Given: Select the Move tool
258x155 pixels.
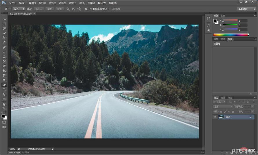Looking at the screenshot, I should [x=4, y=19].
